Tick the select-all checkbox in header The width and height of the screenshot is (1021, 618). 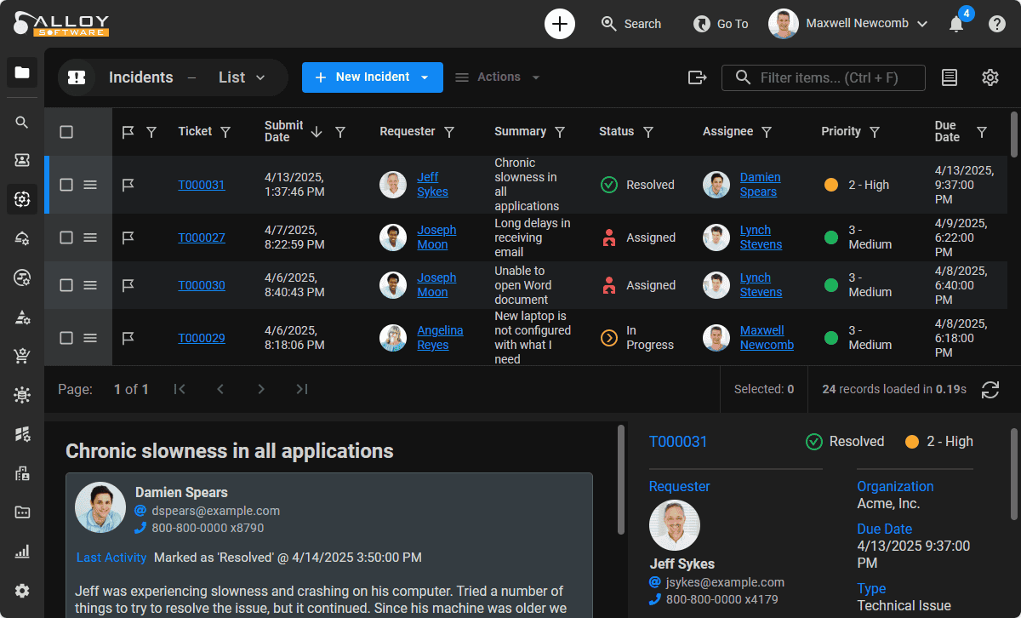[66, 132]
